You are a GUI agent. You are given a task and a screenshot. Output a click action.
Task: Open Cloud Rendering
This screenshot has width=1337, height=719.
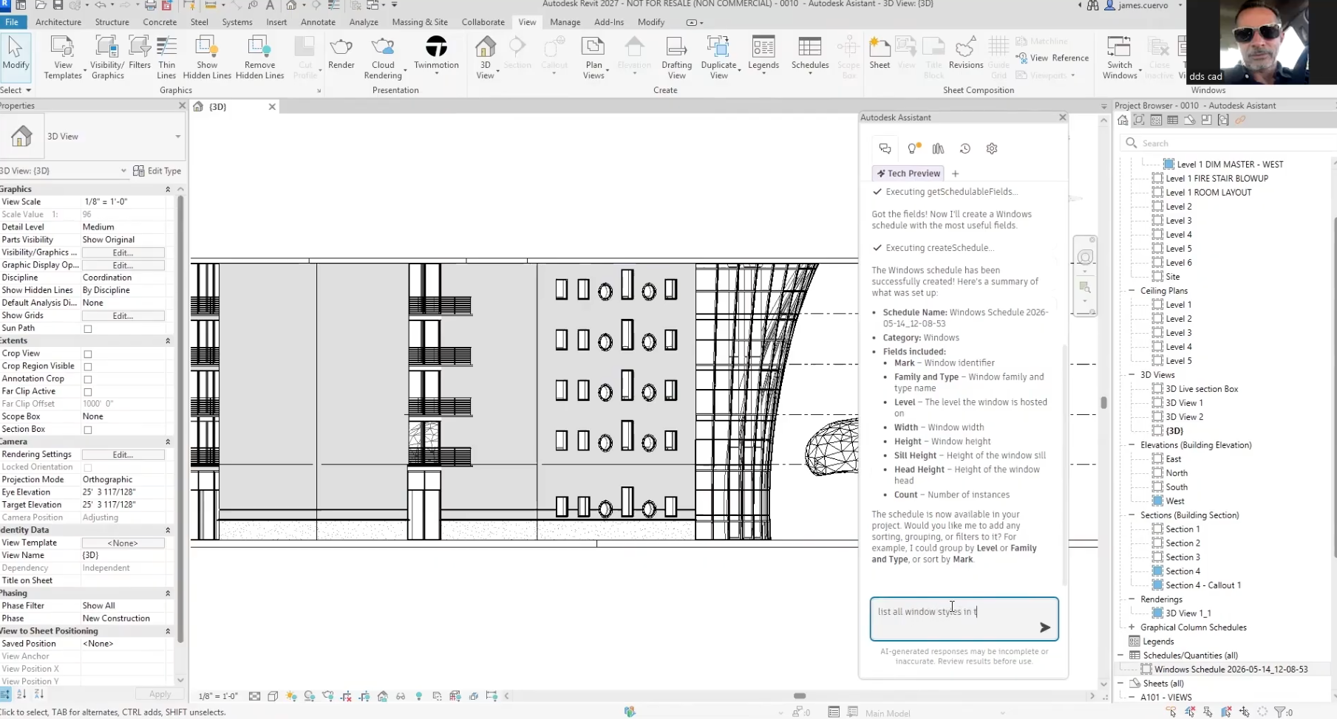[x=383, y=57]
